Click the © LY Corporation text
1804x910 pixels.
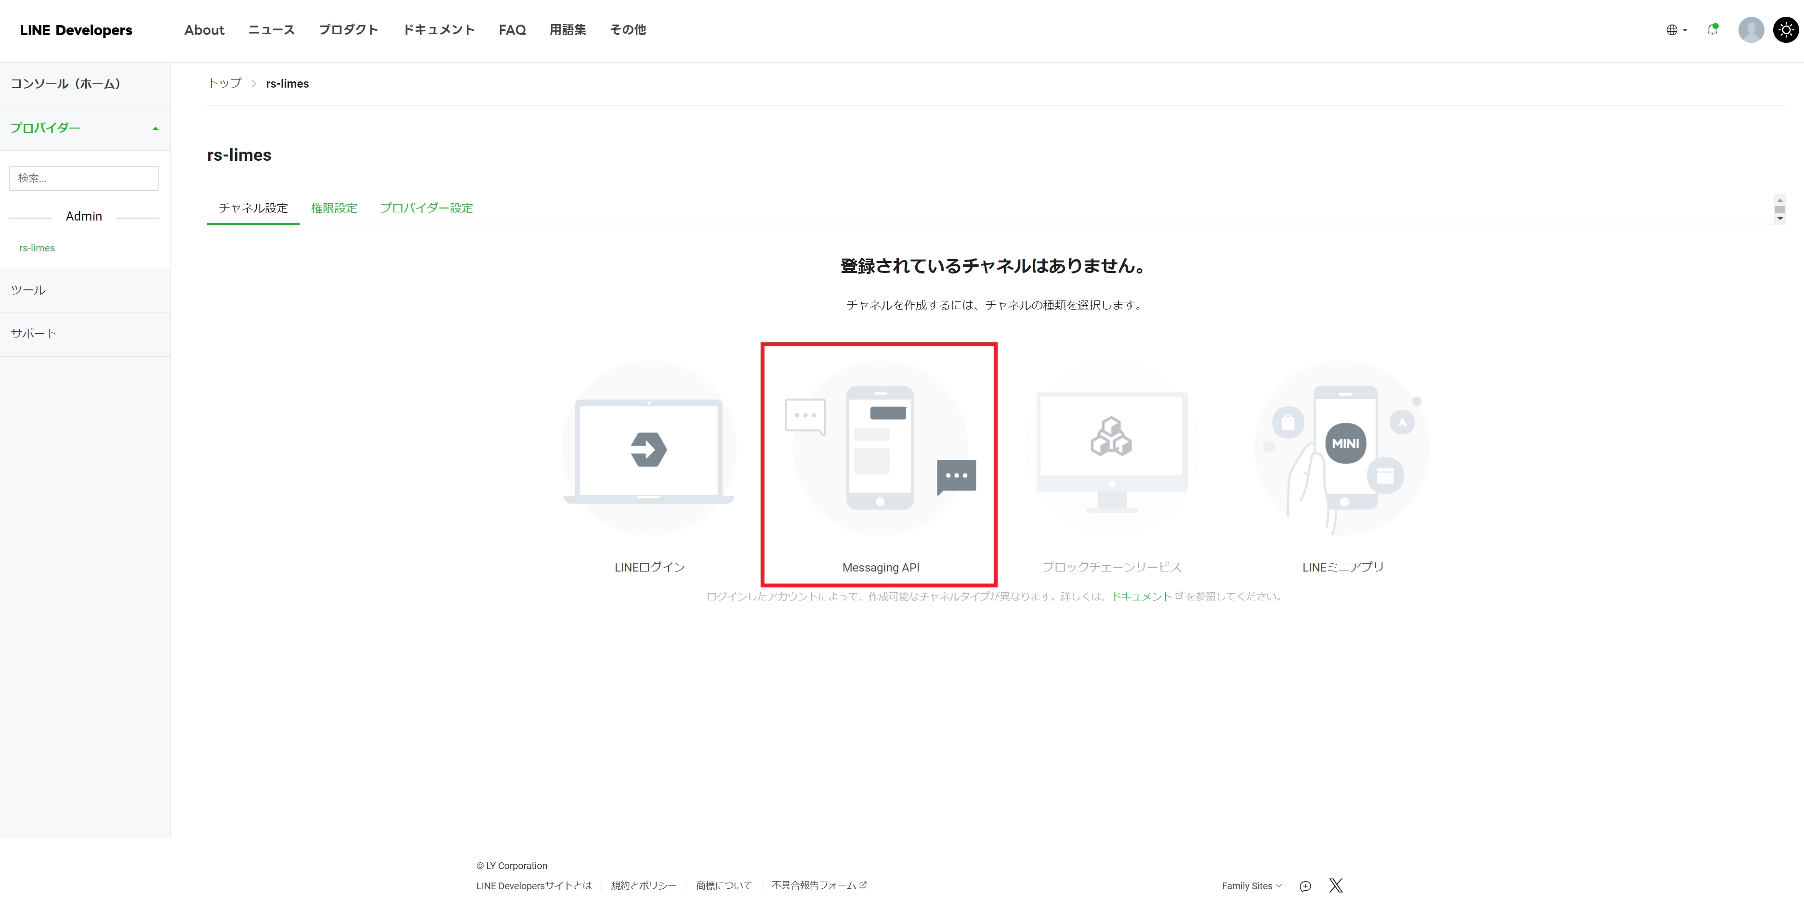(x=512, y=866)
